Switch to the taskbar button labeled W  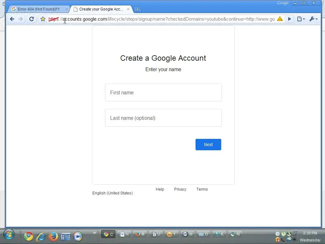click(x=187, y=234)
